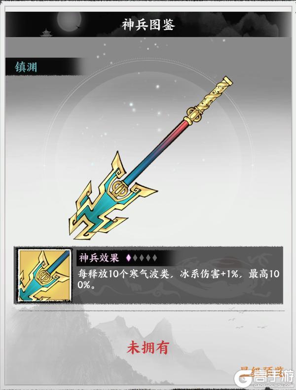Image resolution: width=296 pixels, height=390 pixels.
Task: Click the 镇渊 weapon thumbnail icon
Action: 44,275
